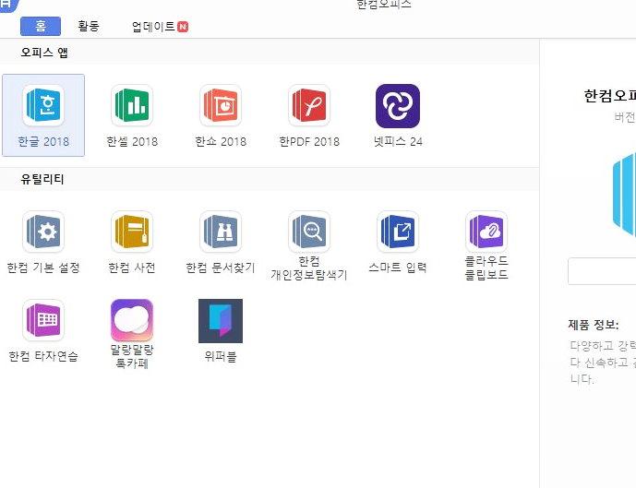The image size is (636, 488).
Task: Launch 한셀 2018 spreadsheet icon
Action: click(x=132, y=105)
